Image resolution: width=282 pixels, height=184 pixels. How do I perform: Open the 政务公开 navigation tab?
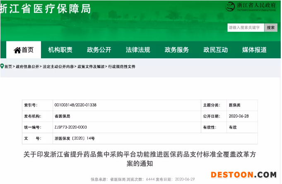pos(99,50)
